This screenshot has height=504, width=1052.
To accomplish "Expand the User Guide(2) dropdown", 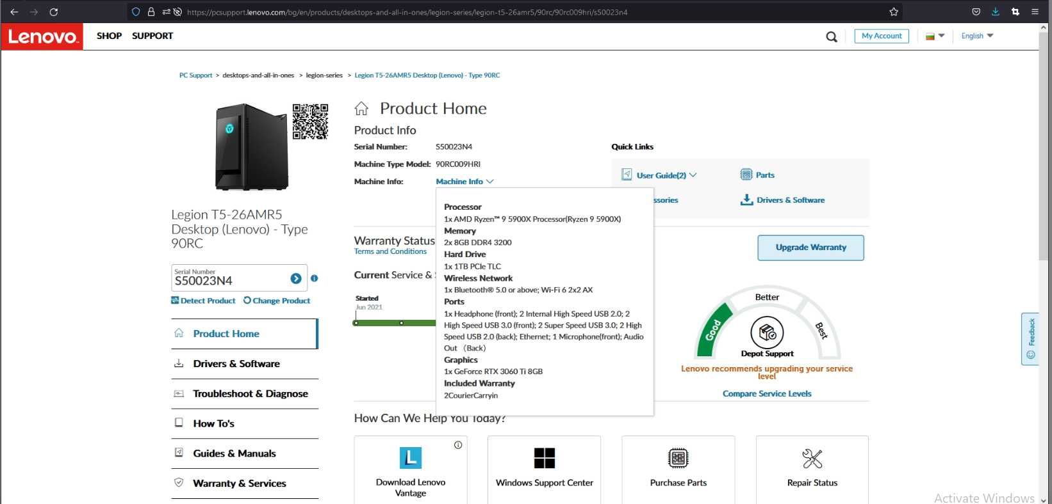I will (666, 175).
